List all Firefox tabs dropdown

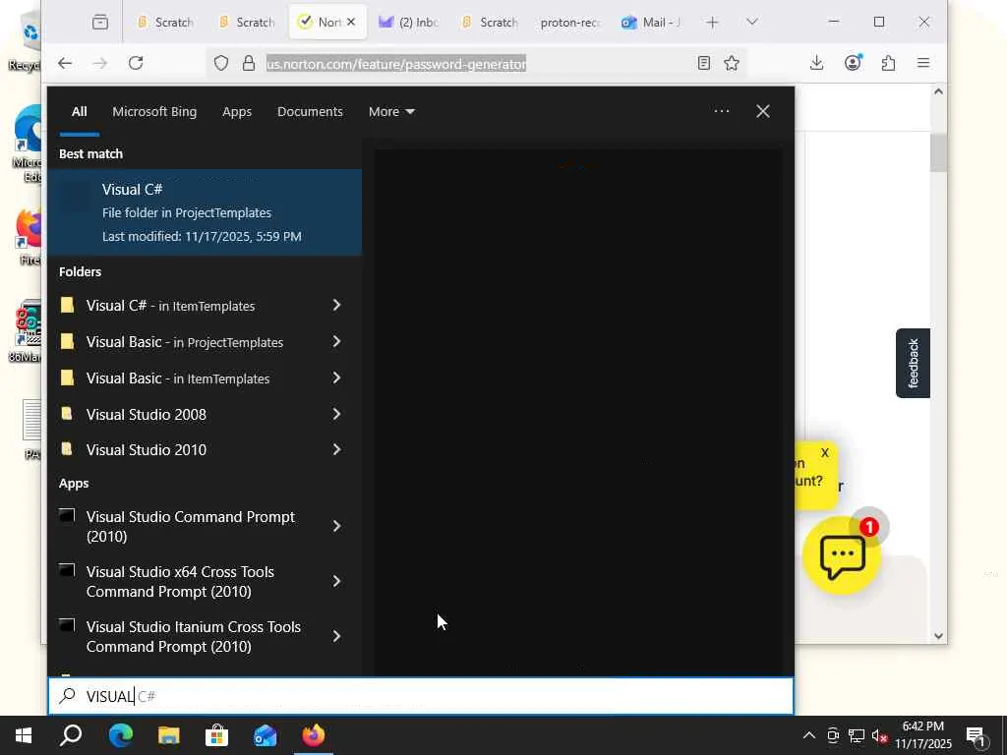(752, 22)
